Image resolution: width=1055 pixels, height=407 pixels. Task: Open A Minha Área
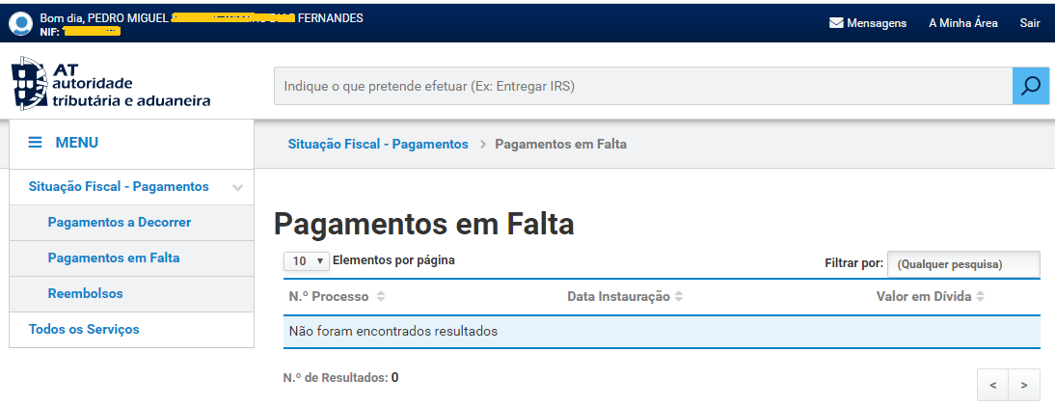coord(962,23)
